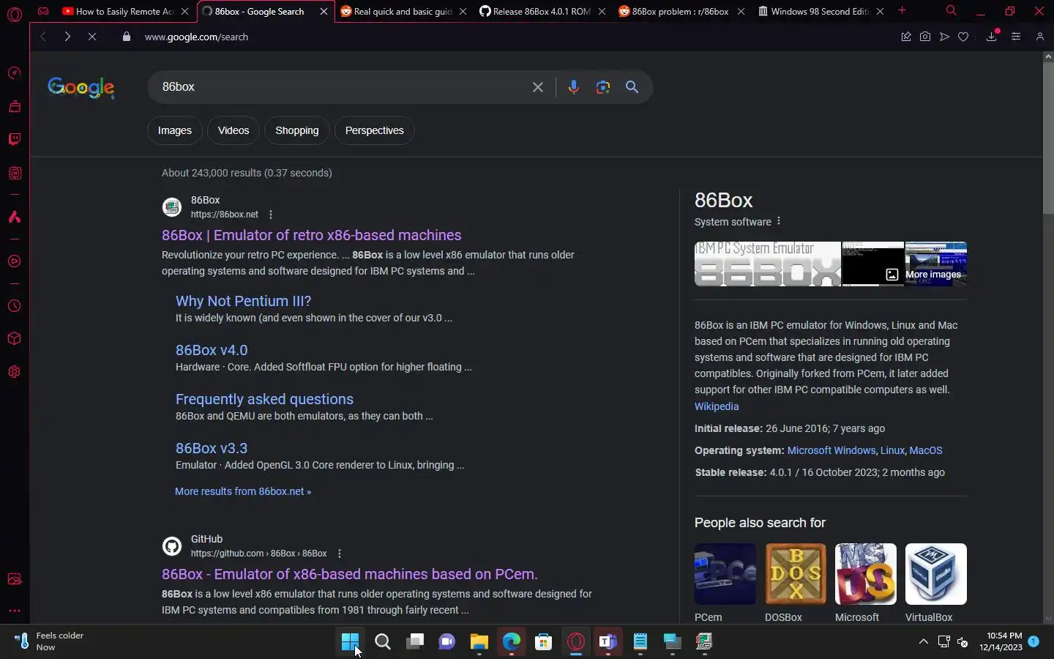Open 86Box v4.0 sublink
The image size is (1054, 659).
click(x=212, y=350)
